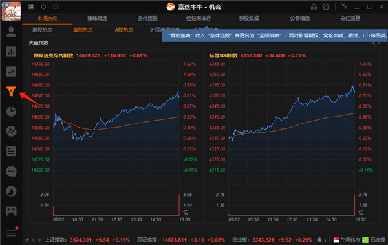Open the hamburger menu with red dot

(12, 232)
